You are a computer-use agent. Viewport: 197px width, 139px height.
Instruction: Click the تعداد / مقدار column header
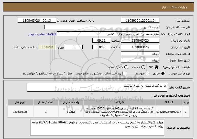coord(46,103)
